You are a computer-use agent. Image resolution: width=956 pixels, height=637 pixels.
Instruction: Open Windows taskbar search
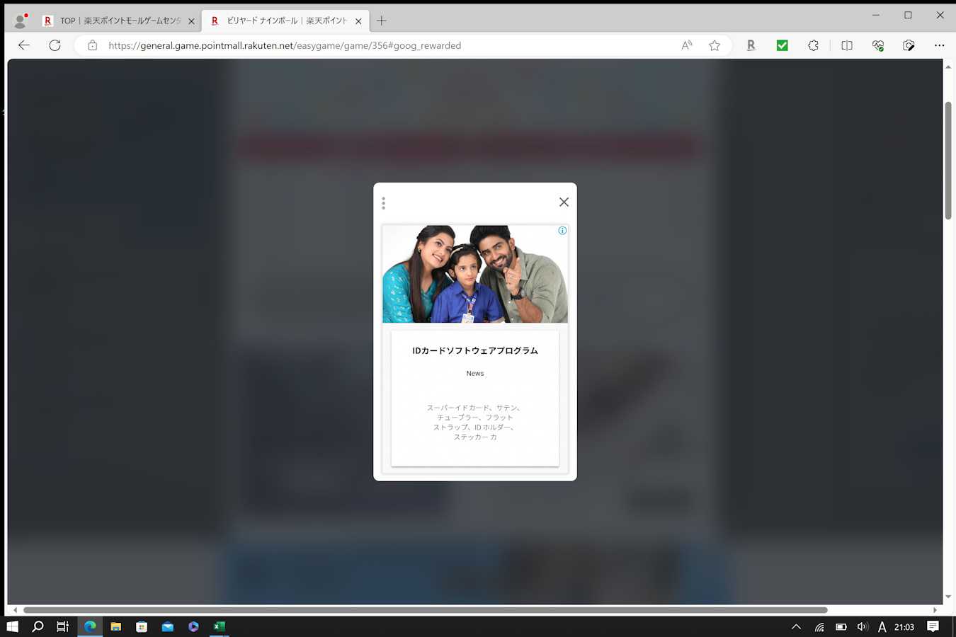click(x=38, y=626)
